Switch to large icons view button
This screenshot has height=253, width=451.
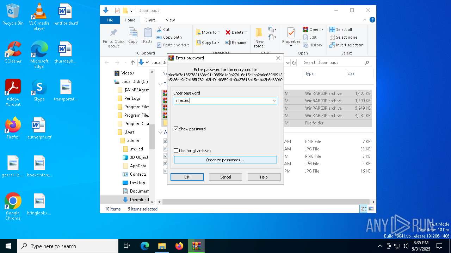click(x=371, y=209)
